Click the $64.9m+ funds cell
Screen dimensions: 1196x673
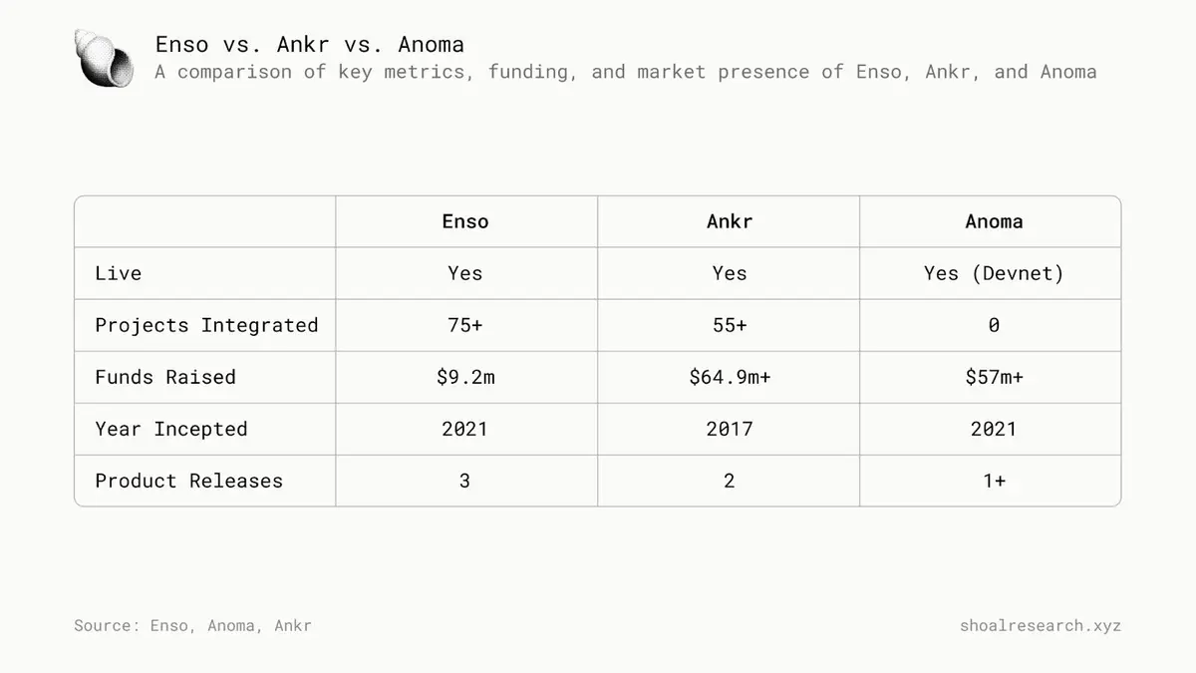tap(730, 377)
